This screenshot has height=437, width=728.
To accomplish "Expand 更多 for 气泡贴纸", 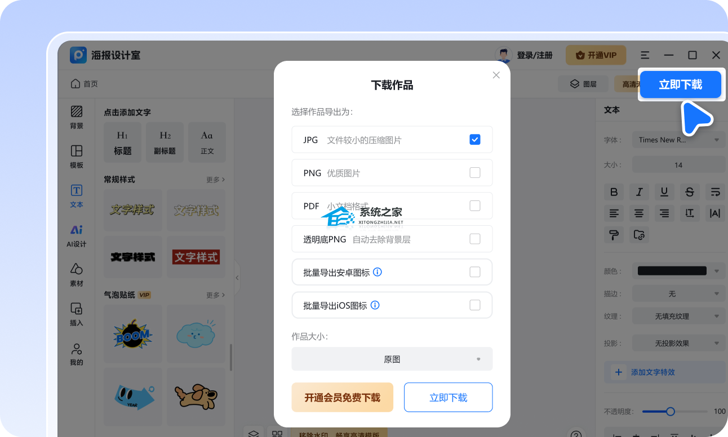I will pyautogui.click(x=215, y=295).
